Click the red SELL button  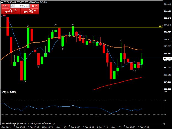(x=6, y=6)
